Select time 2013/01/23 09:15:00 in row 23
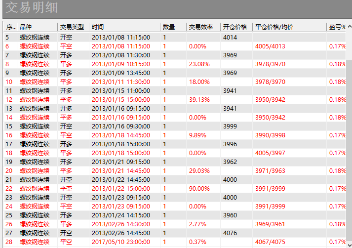The image size is (352, 248). 121,198
